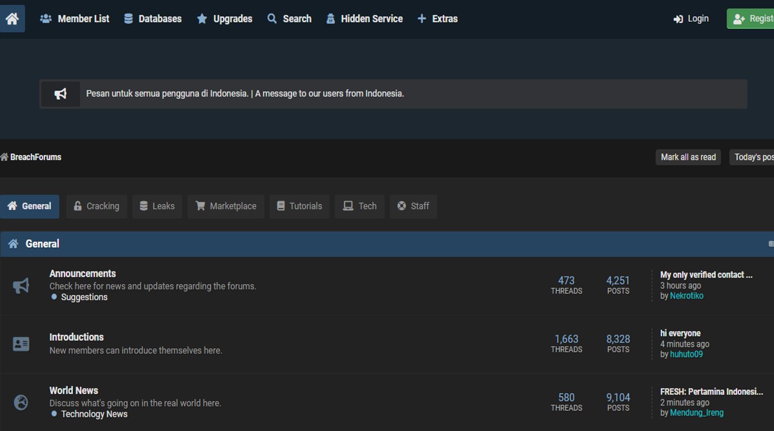This screenshot has height=431, width=774.
Task: Click the Upgrades star icon
Action: (x=202, y=19)
